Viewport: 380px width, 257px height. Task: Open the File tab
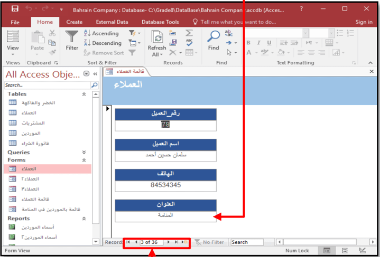click(x=15, y=22)
